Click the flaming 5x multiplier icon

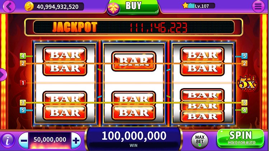tap(247, 83)
